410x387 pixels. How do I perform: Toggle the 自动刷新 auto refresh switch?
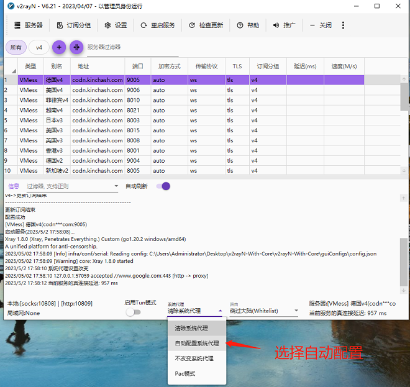163,186
